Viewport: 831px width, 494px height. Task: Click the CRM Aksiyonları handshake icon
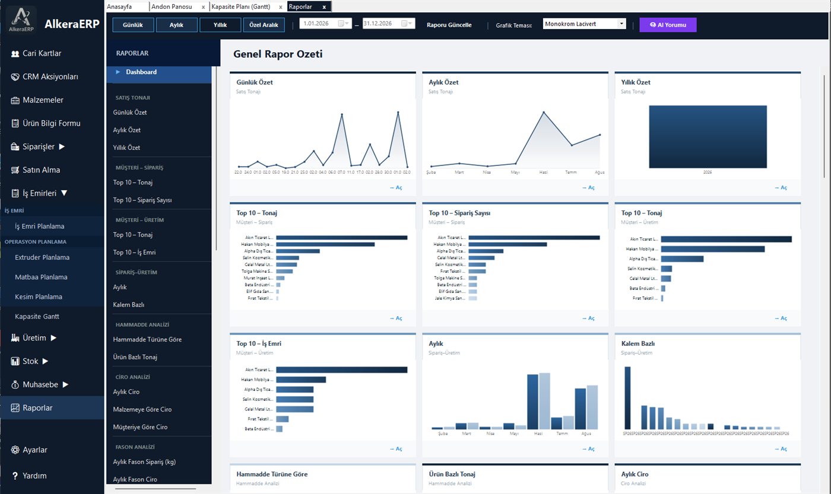[x=15, y=77]
